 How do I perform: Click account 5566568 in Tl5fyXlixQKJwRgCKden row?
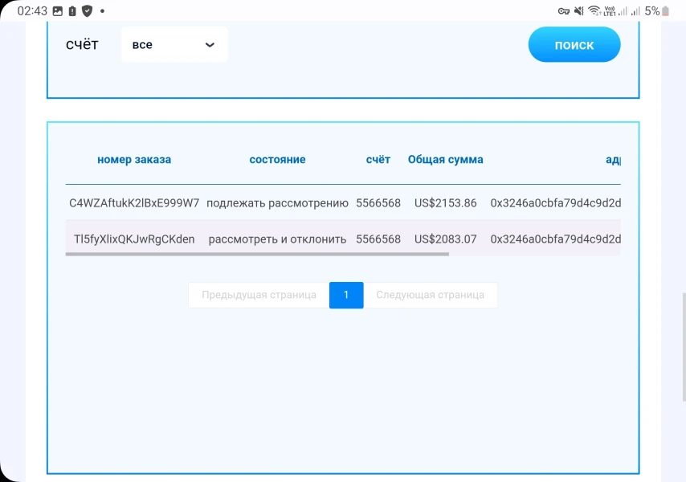tap(378, 239)
